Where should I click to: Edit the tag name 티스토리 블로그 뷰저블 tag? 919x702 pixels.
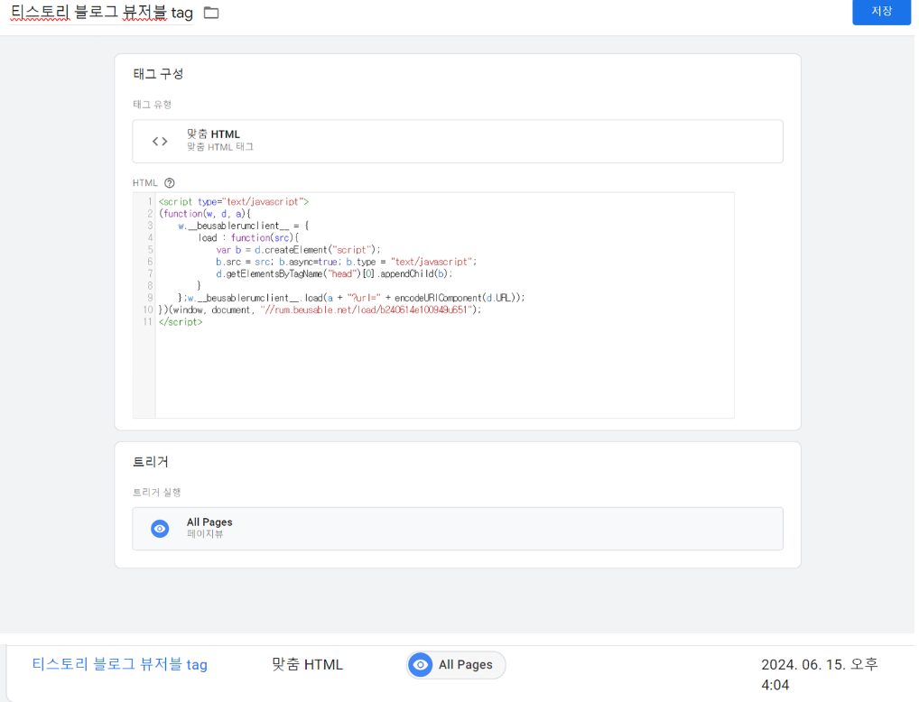pos(101,13)
